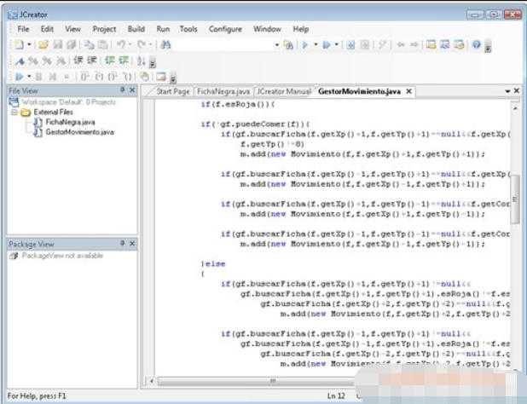Pin the File View panel
527x404 pixels.
pyautogui.click(x=122, y=89)
